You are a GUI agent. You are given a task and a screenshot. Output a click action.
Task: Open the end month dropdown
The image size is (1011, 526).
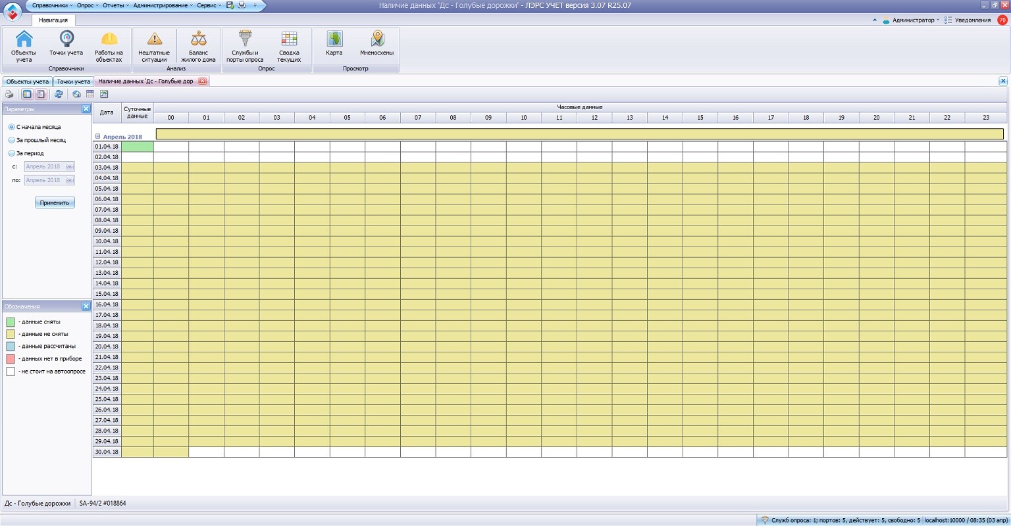pos(70,180)
